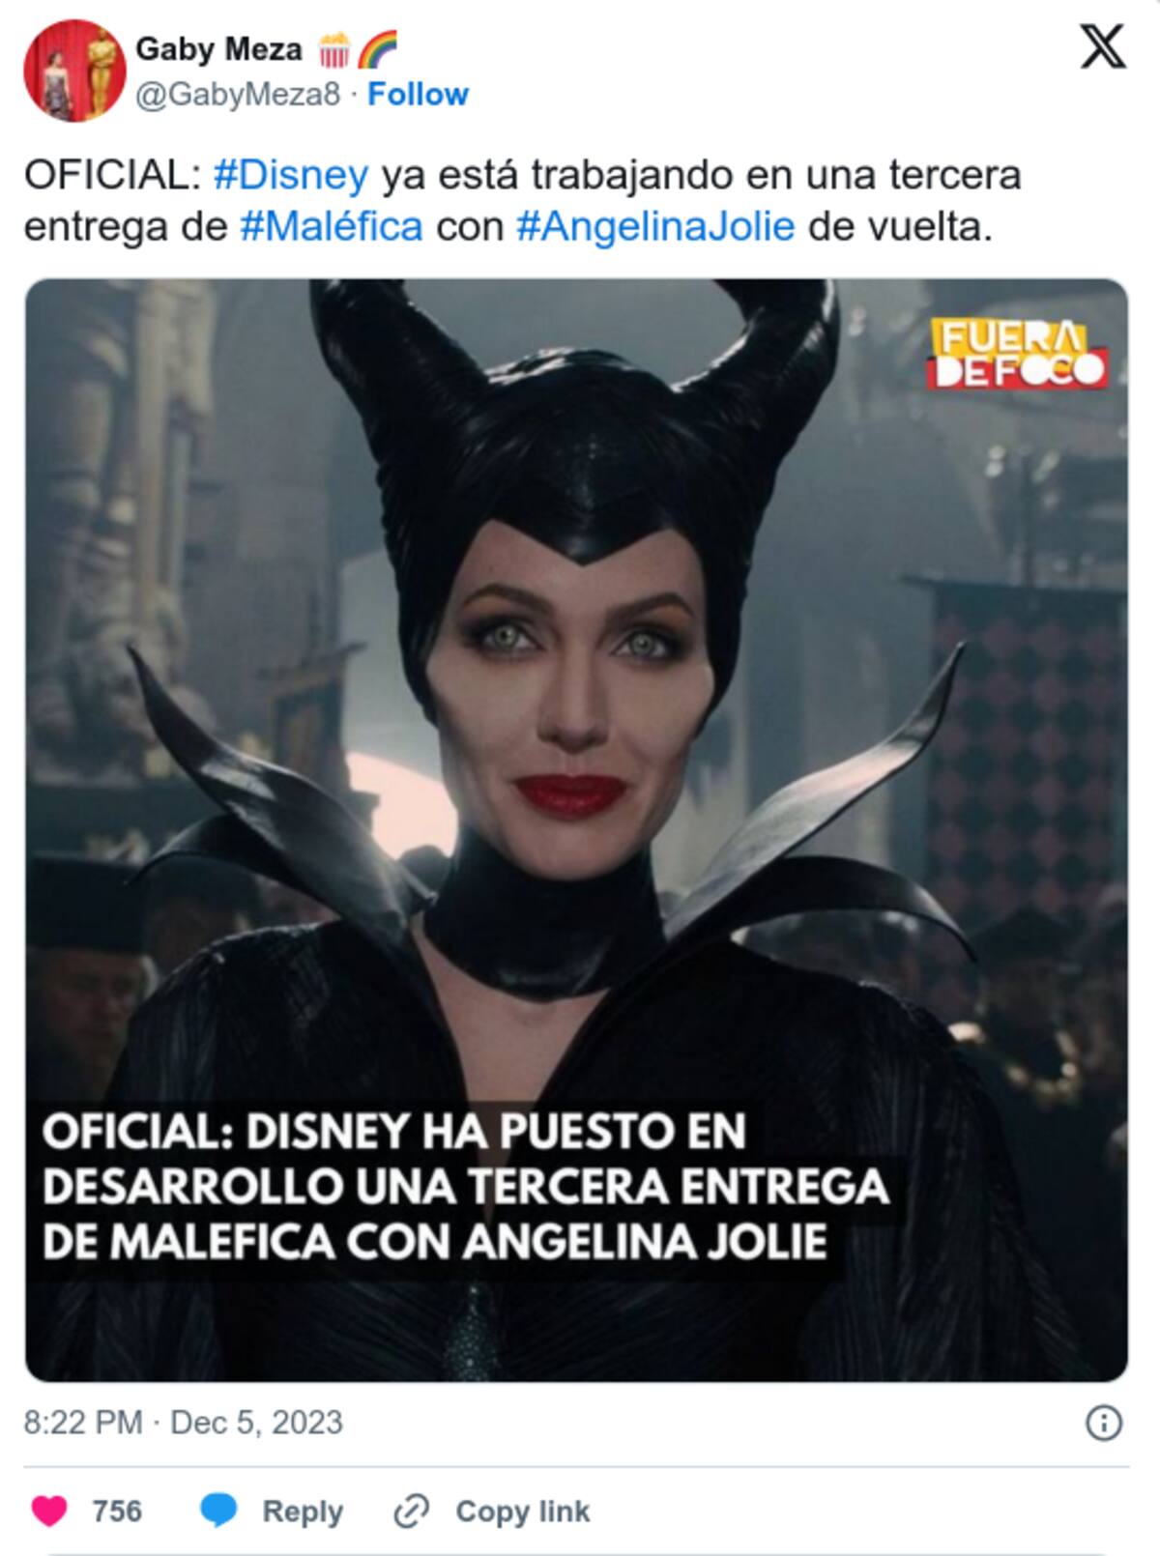This screenshot has height=1556, width=1160.
Task: Click the rainbow emoji beside the name
Action: (x=377, y=49)
